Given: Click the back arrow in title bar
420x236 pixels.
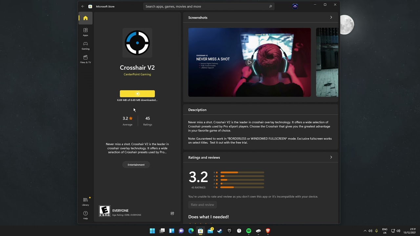Looking at the screenshot, I should click(83, 6).
